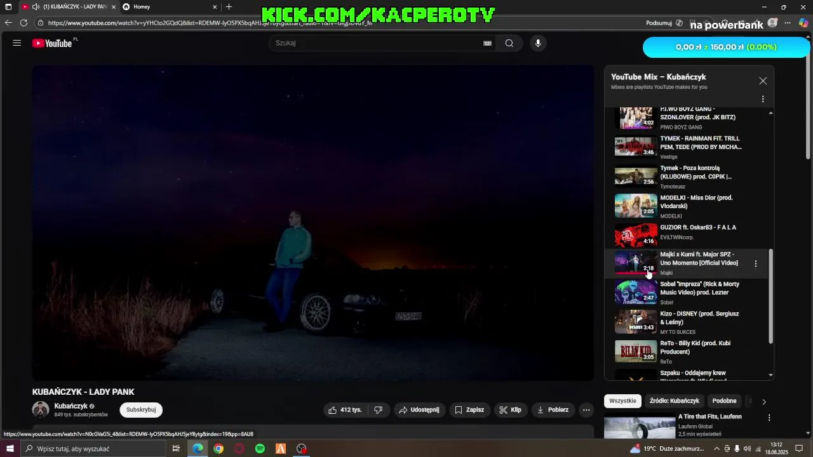Click the search magnifier button
813x457 pixels.
click(509, 43)
